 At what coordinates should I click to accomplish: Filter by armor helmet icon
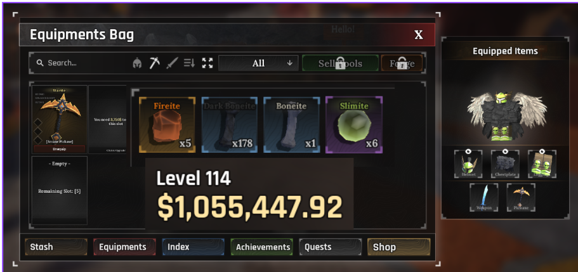tap(138, 63)
